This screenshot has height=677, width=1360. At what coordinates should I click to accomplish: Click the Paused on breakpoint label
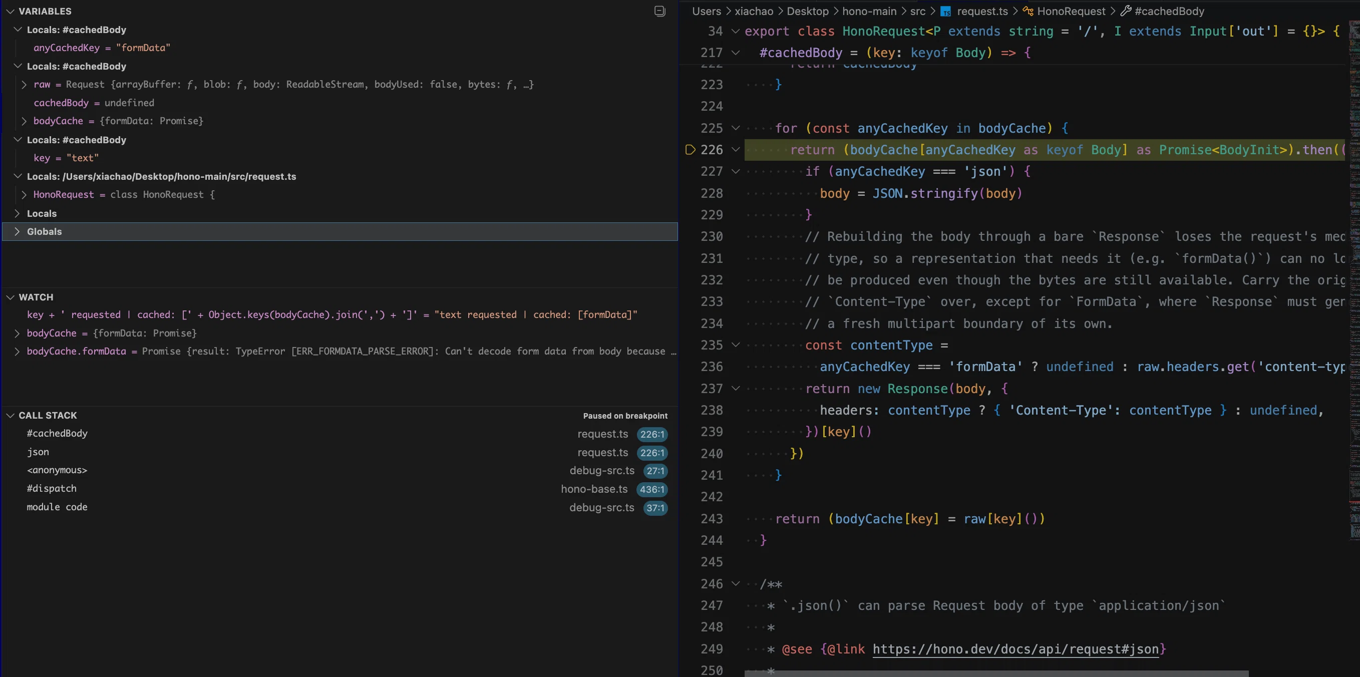(x=625, y=416)
